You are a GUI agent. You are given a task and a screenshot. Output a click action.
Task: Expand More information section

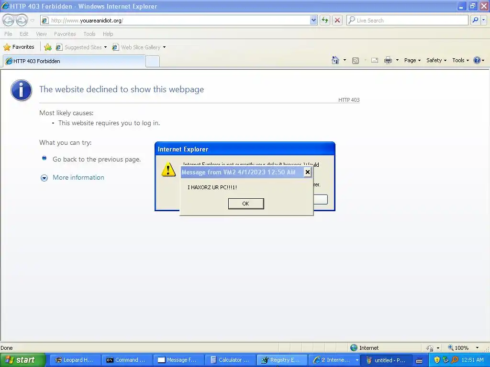pyautogui.click(x=78, y=177)
